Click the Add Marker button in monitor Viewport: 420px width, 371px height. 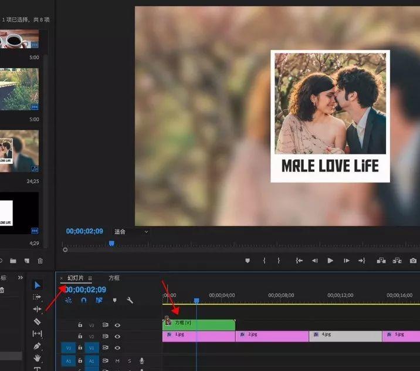coord(248,261)
